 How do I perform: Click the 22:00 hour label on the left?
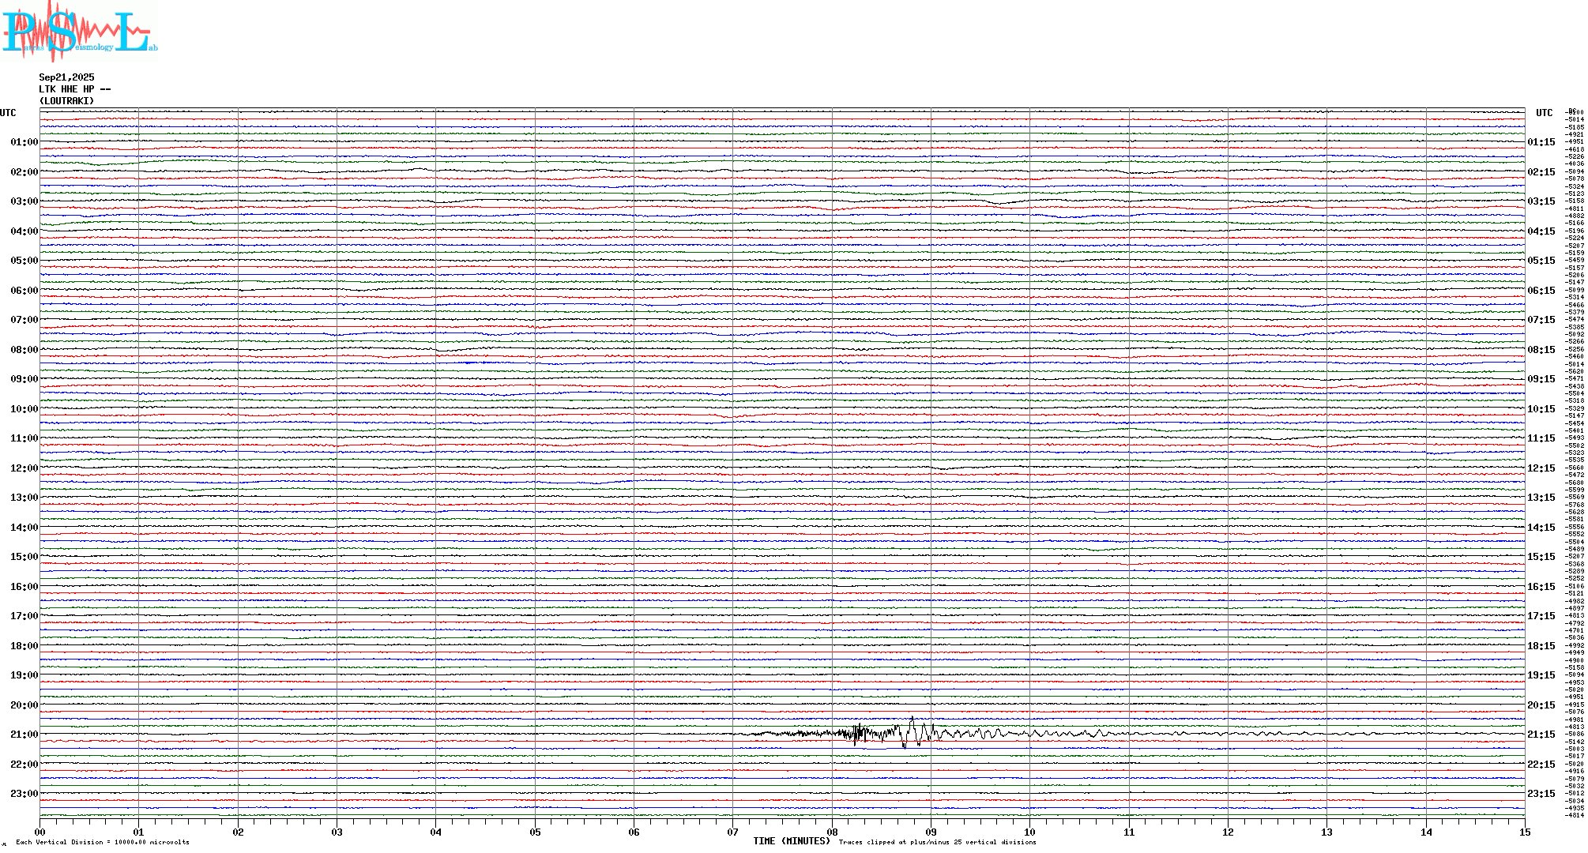(24, 765)
